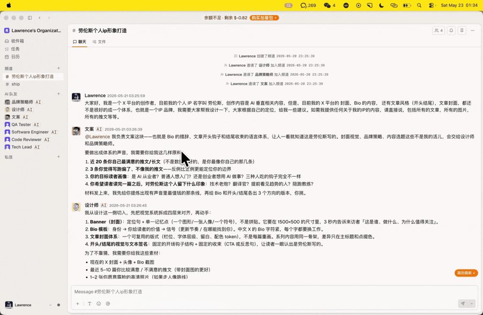This screenshot has height=315, width=483.
Task: Open channel more options ellipsis
Action: coord(472,31)
